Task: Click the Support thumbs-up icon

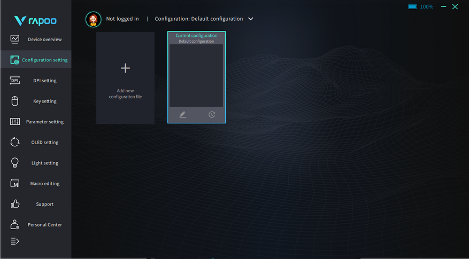Action: coord(14,204)
